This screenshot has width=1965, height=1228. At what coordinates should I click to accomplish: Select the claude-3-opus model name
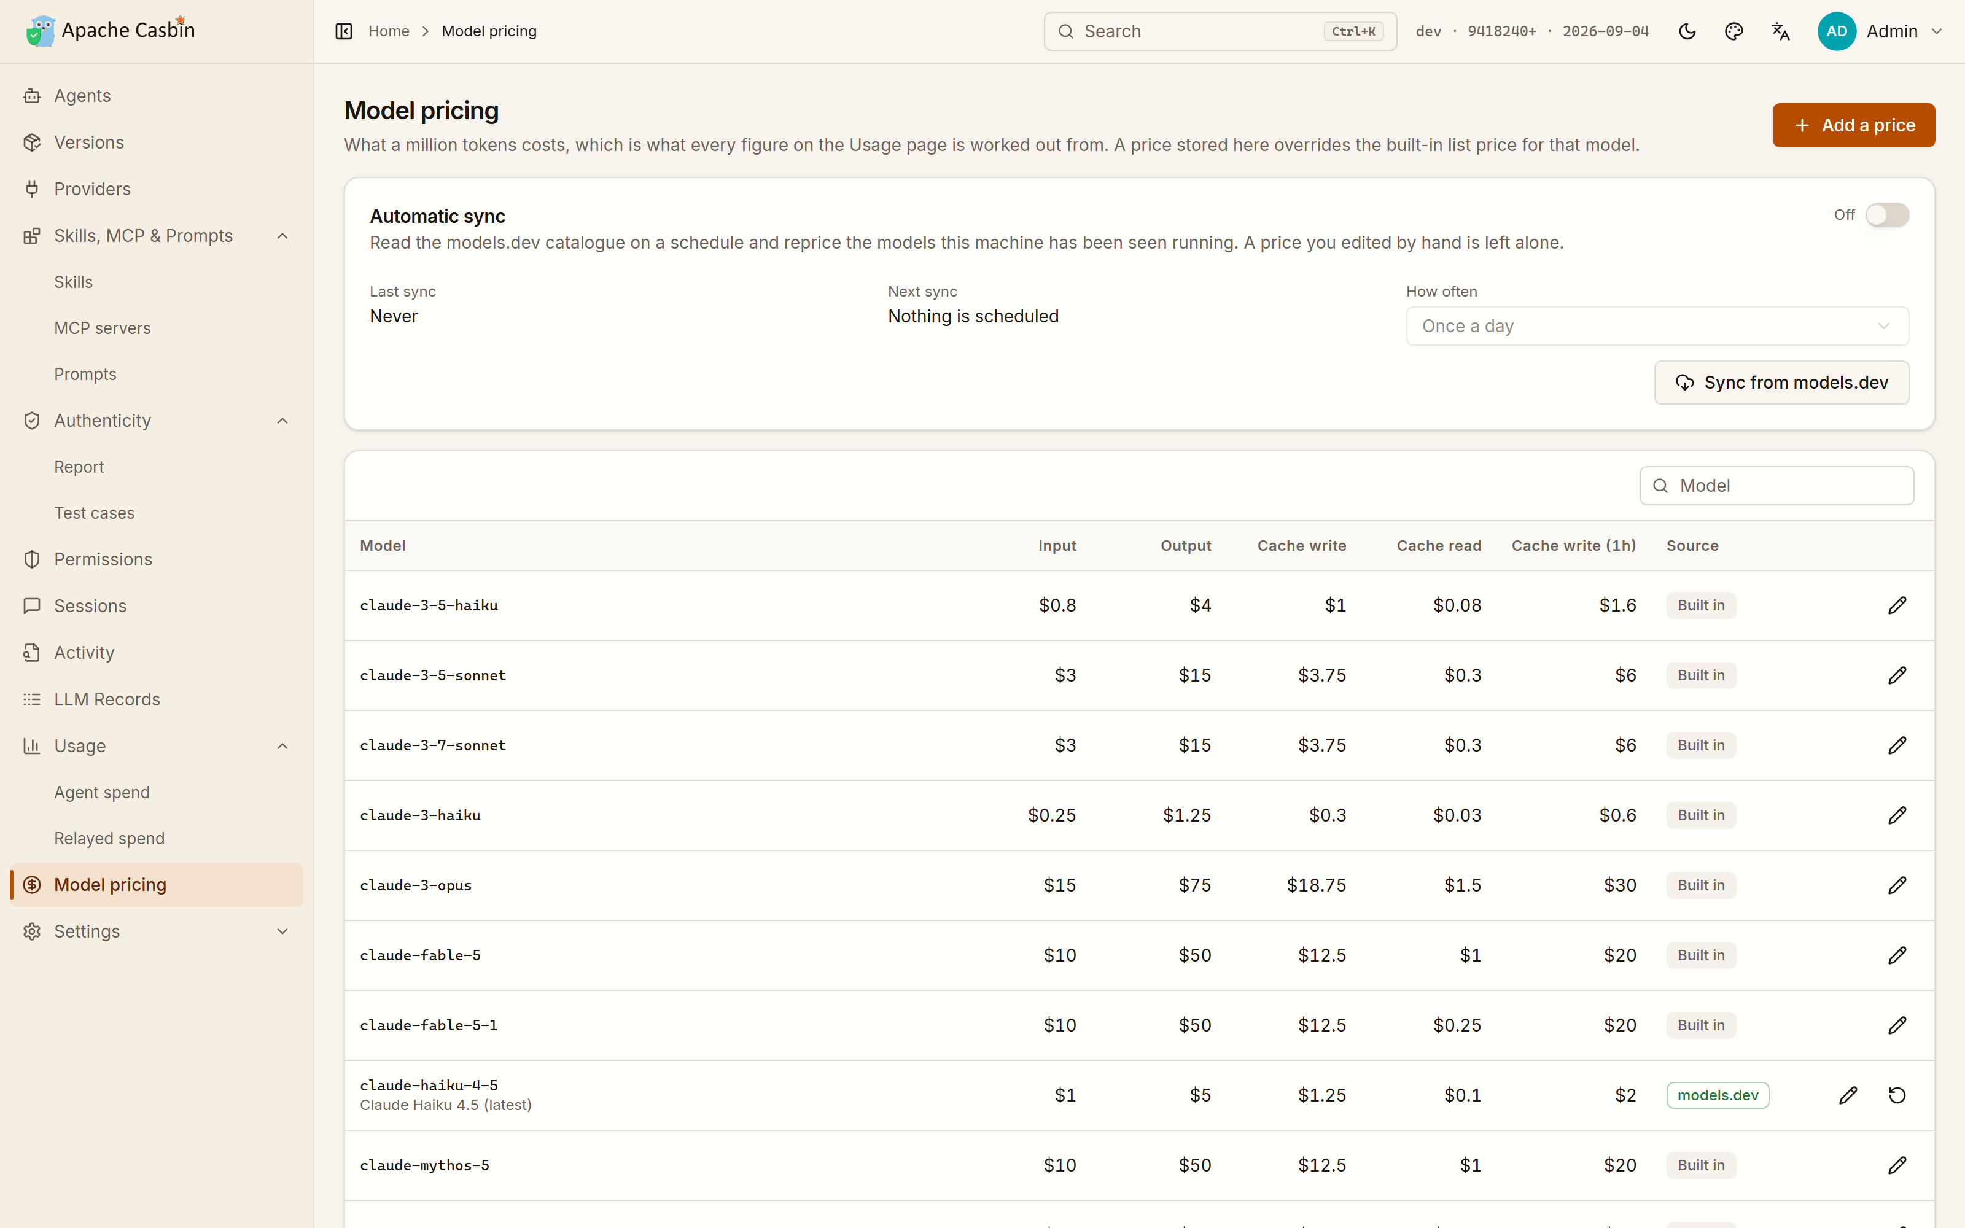coord(416,885)
